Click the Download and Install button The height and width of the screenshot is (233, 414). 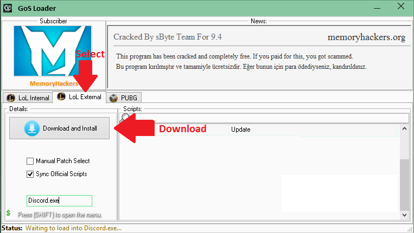tap(59, 128)
